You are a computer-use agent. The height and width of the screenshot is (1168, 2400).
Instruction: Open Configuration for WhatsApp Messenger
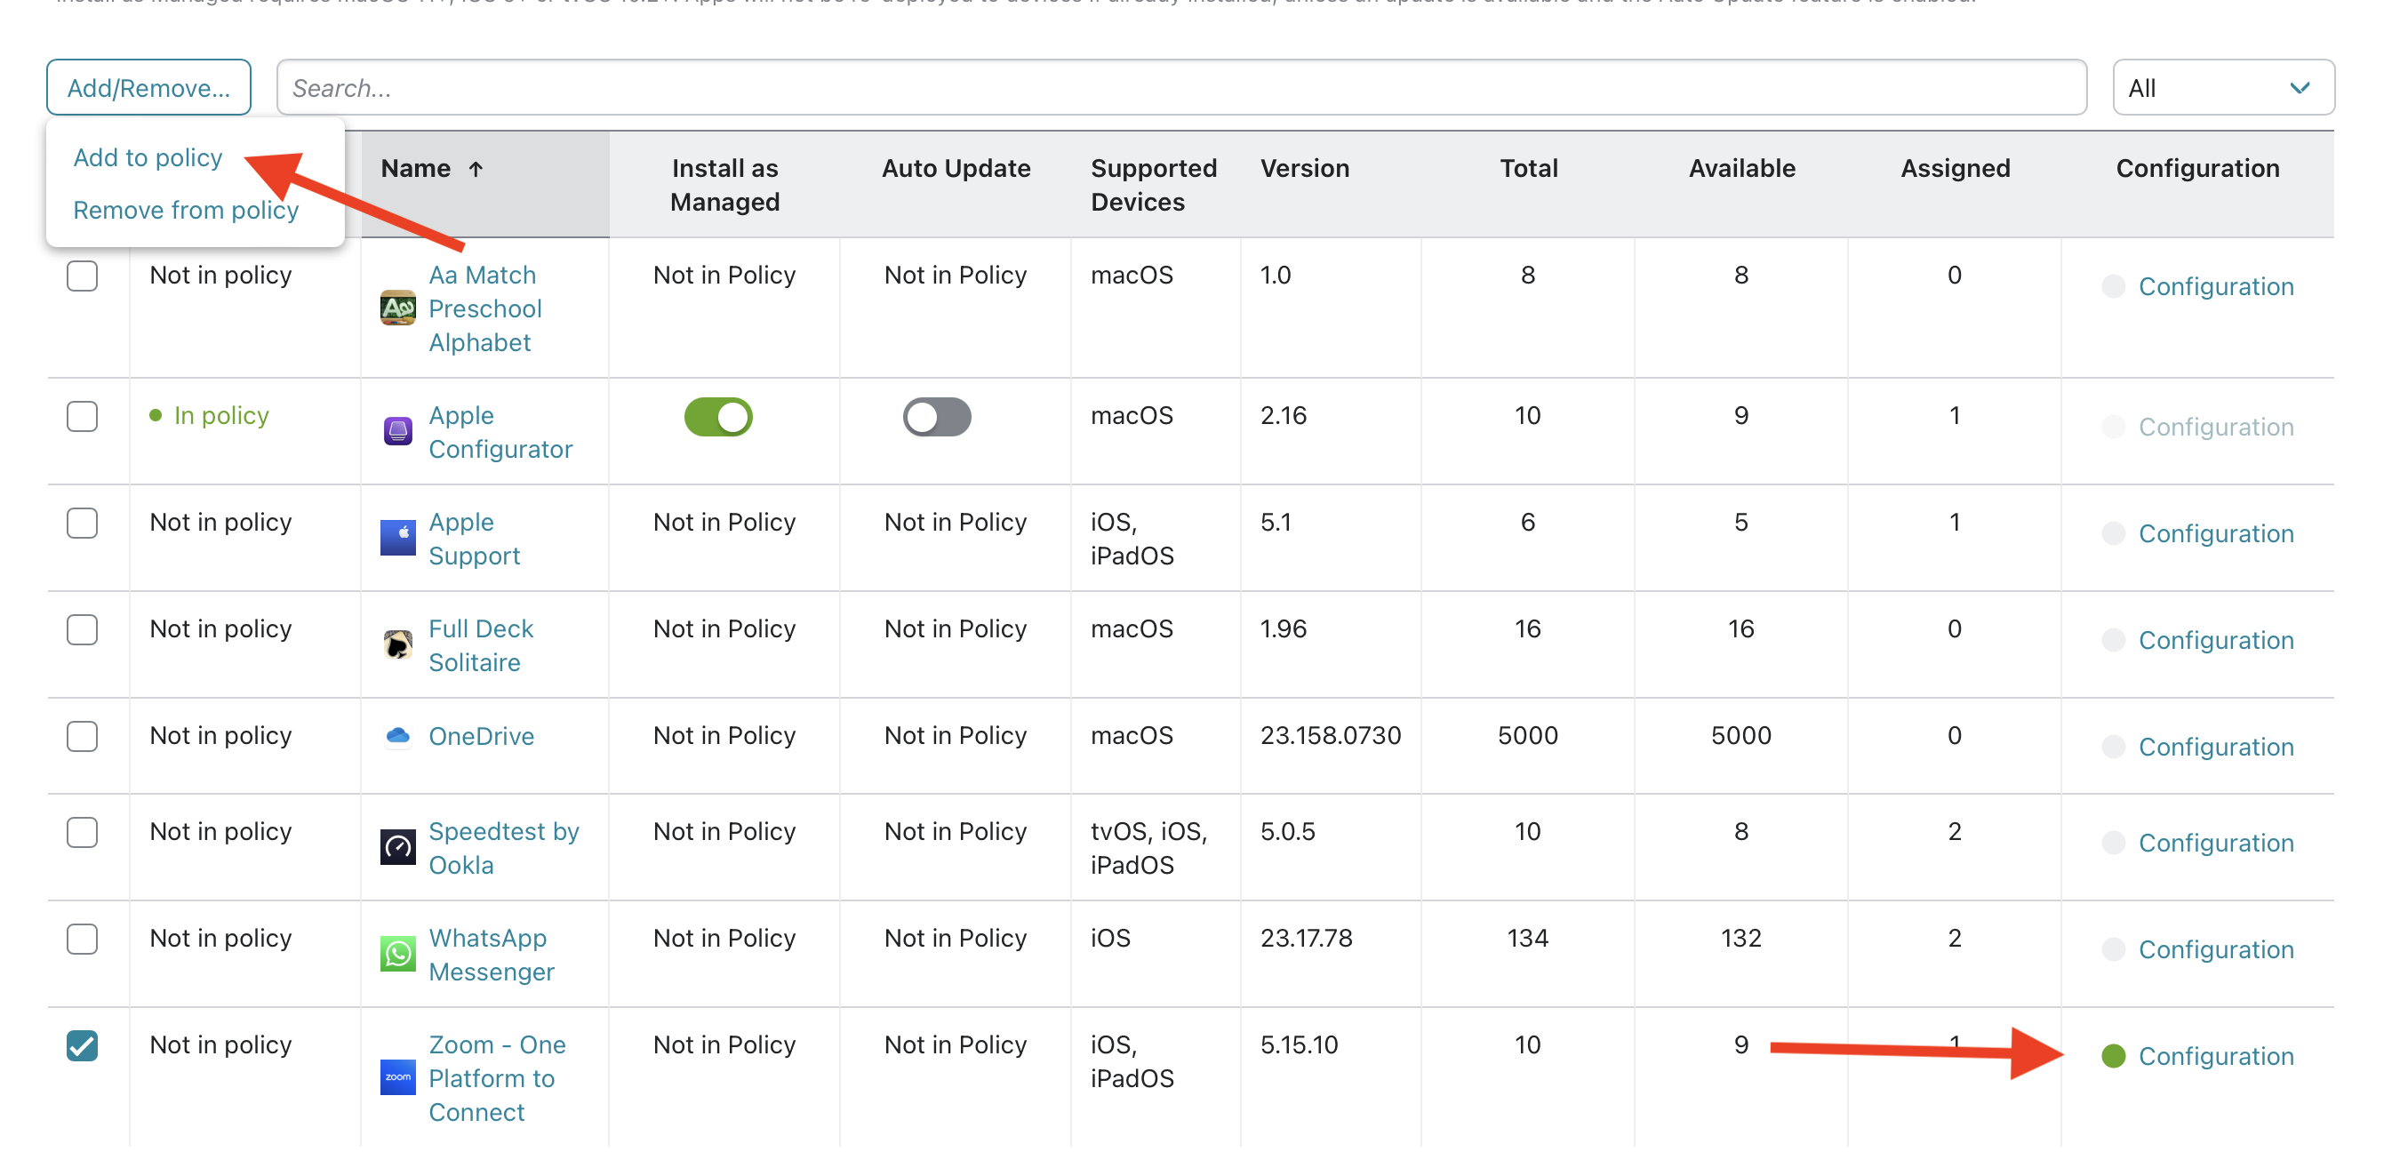point(2215,949)
